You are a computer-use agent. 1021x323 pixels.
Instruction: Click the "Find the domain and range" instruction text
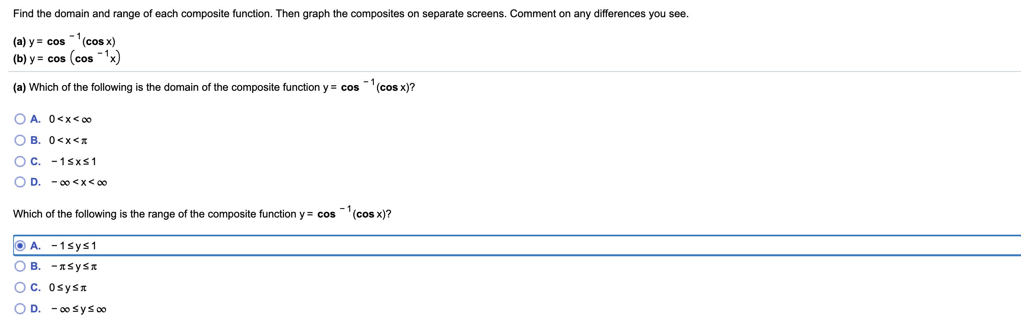[x=350, y=14]
